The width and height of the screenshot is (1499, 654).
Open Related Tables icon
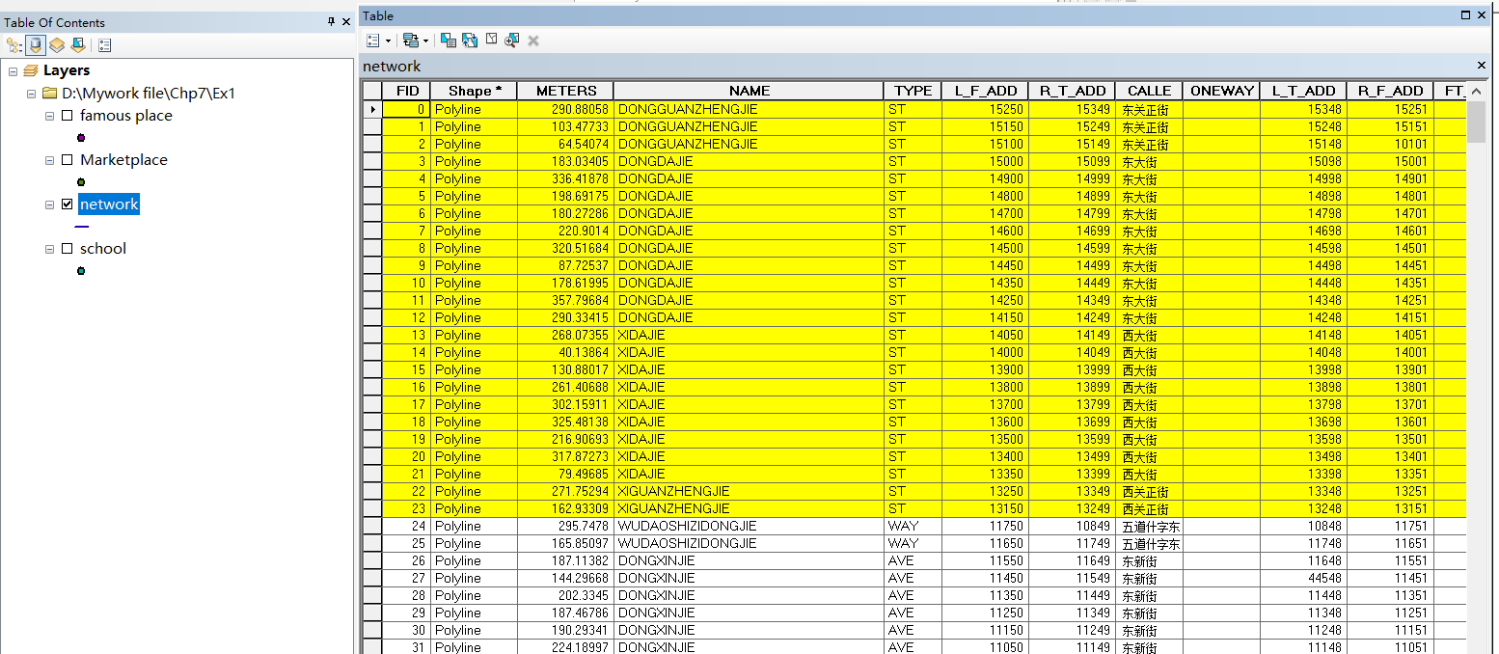point(411,41)
